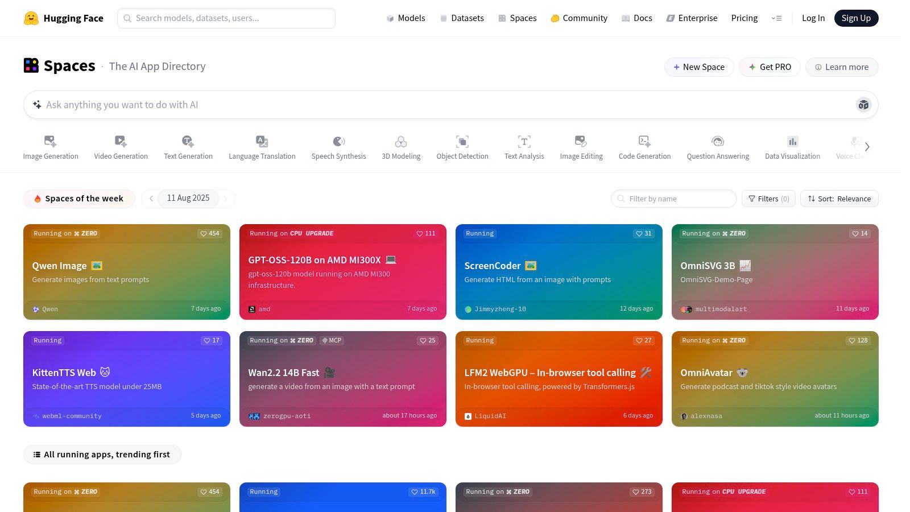Select the Video Generation category icon
The width and height of the screenshot is (910, 512).
pyautogui.click(x=121, y=141)
